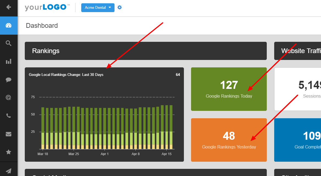This screenshot has height=176, width=321.
Task: Open settings with the blue gear icon
Action: [119, 8]
